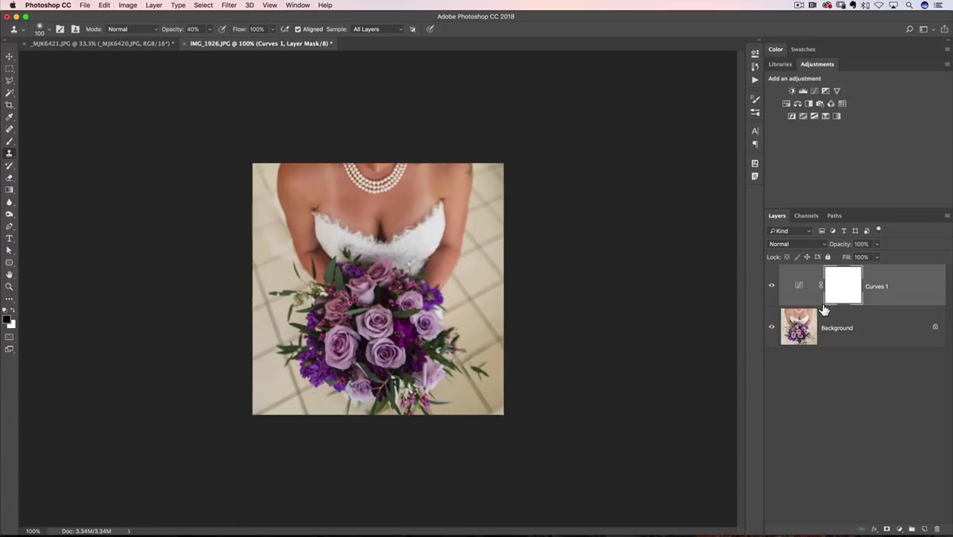This screenshot has width=953, height=537.
Task: Add a Brightness/Contrast adjustment
Action: pyautogui.click(x=792, y=91)
